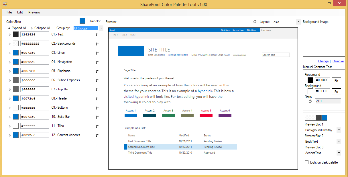Open the Preview menu
Image resolution: width=348 pixels, height=177 pixels.
point(34,12)
